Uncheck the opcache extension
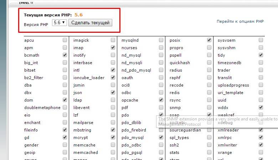The height and width of the screenshot is (160, 278). click(161, 100)
